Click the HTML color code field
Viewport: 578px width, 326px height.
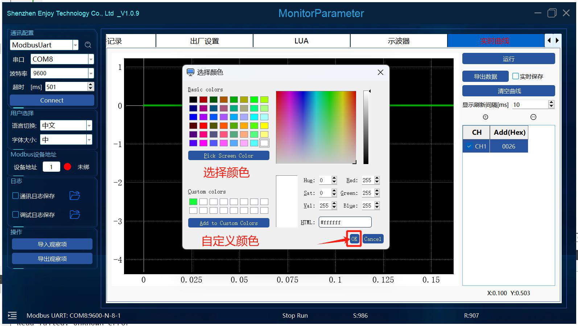click(345, 222)
